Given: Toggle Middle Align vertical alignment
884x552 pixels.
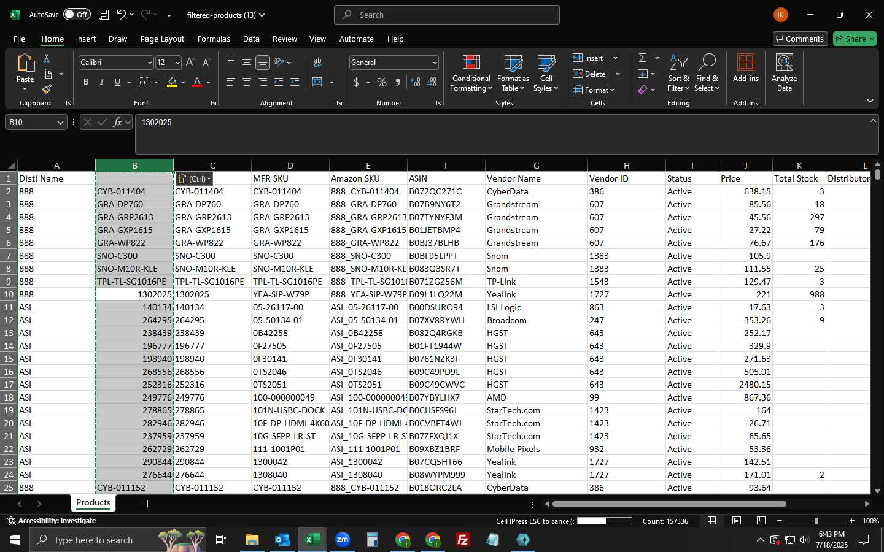Looking at the screenshot, I should pyautogui.click(x=247, y=63).
